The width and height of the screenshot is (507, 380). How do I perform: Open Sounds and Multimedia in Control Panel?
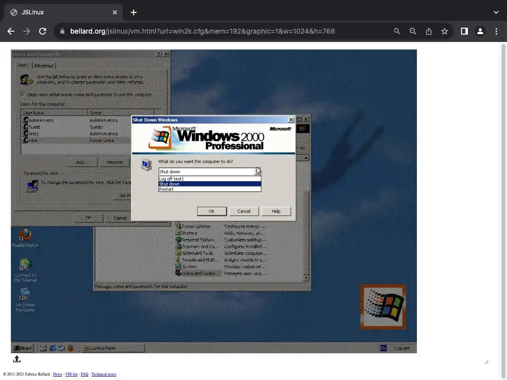pos(197,260)
